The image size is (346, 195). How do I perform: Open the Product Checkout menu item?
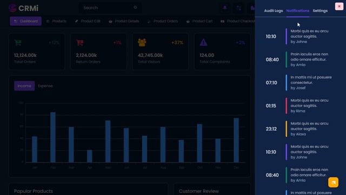[x=238, y=21]
